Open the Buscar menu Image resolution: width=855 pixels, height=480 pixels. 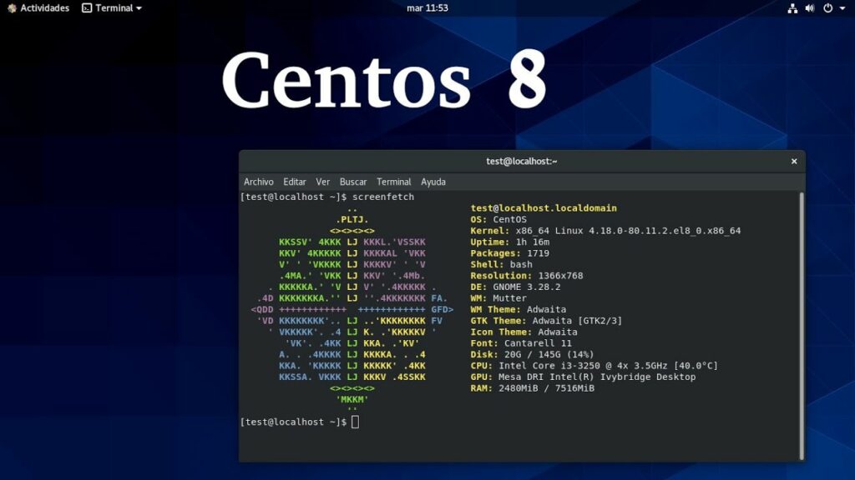coord(352,182)
